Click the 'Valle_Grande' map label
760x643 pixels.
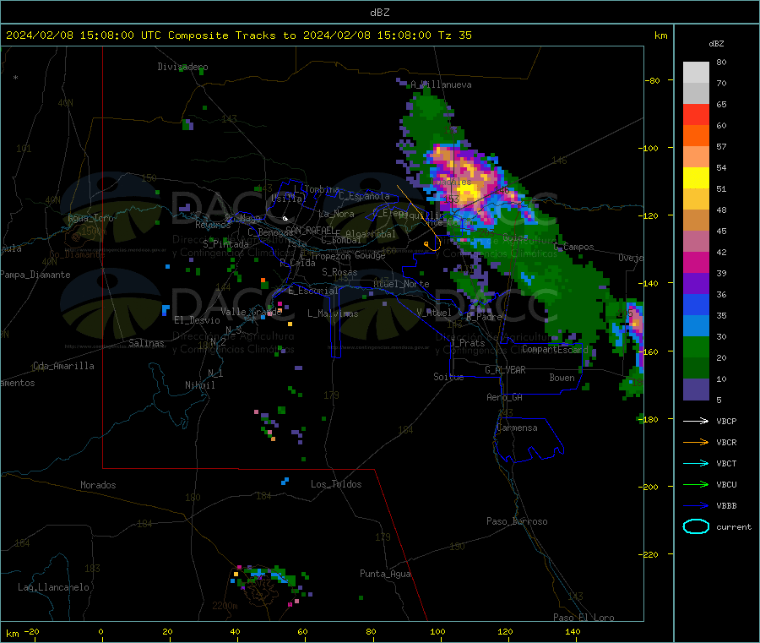coord(251,312)
